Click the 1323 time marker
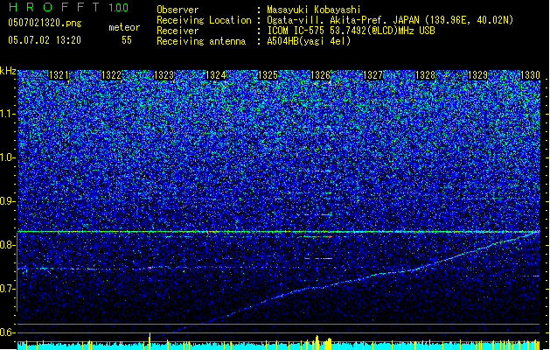This screenshot has height=350, width=550. pyautogui.click(x=164, y=75)
